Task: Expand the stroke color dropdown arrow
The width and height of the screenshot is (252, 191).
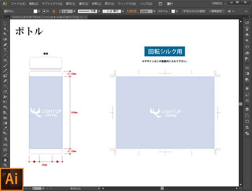Action: point(48,11)
